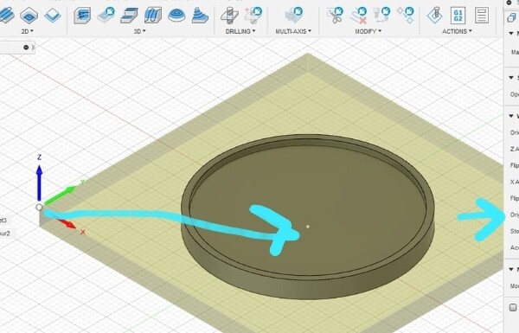This screenshot has width=519, height=333.
Task: Collapse browser panel via black circle button
Action: pos(26,48)
